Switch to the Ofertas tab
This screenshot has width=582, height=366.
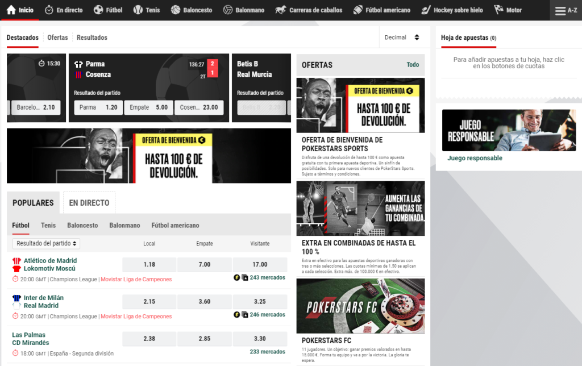(x=57, y=38)
